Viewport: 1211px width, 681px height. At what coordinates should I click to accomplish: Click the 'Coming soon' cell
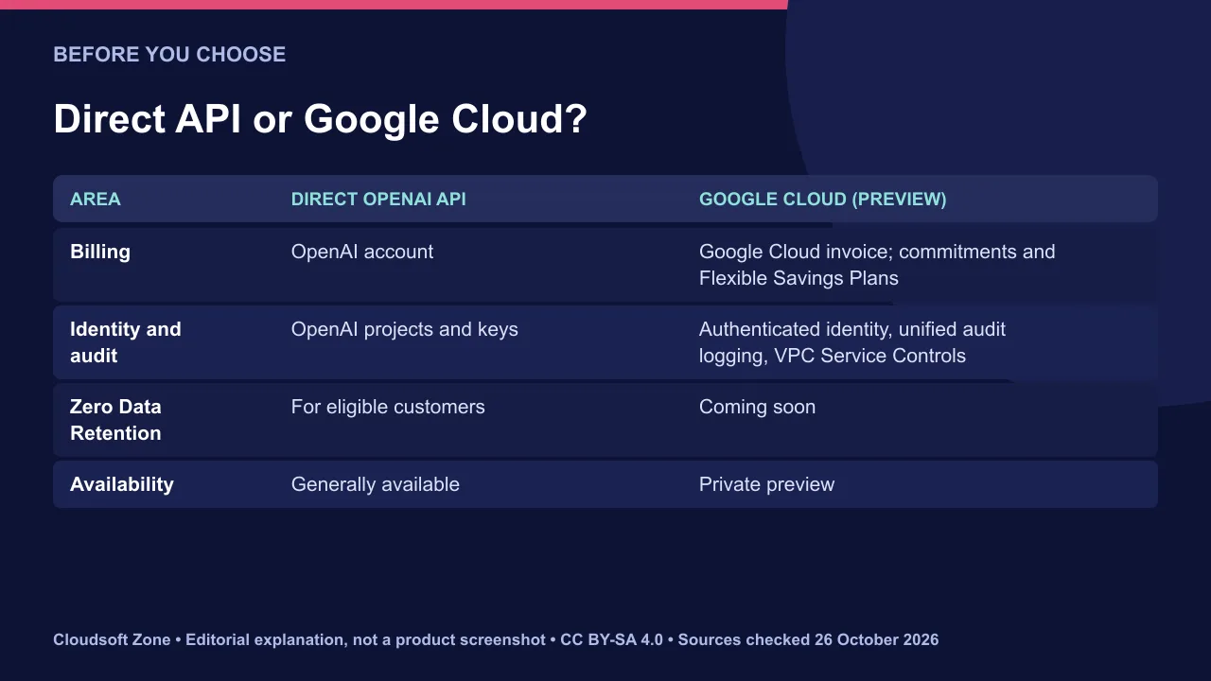tap(757, 407)
